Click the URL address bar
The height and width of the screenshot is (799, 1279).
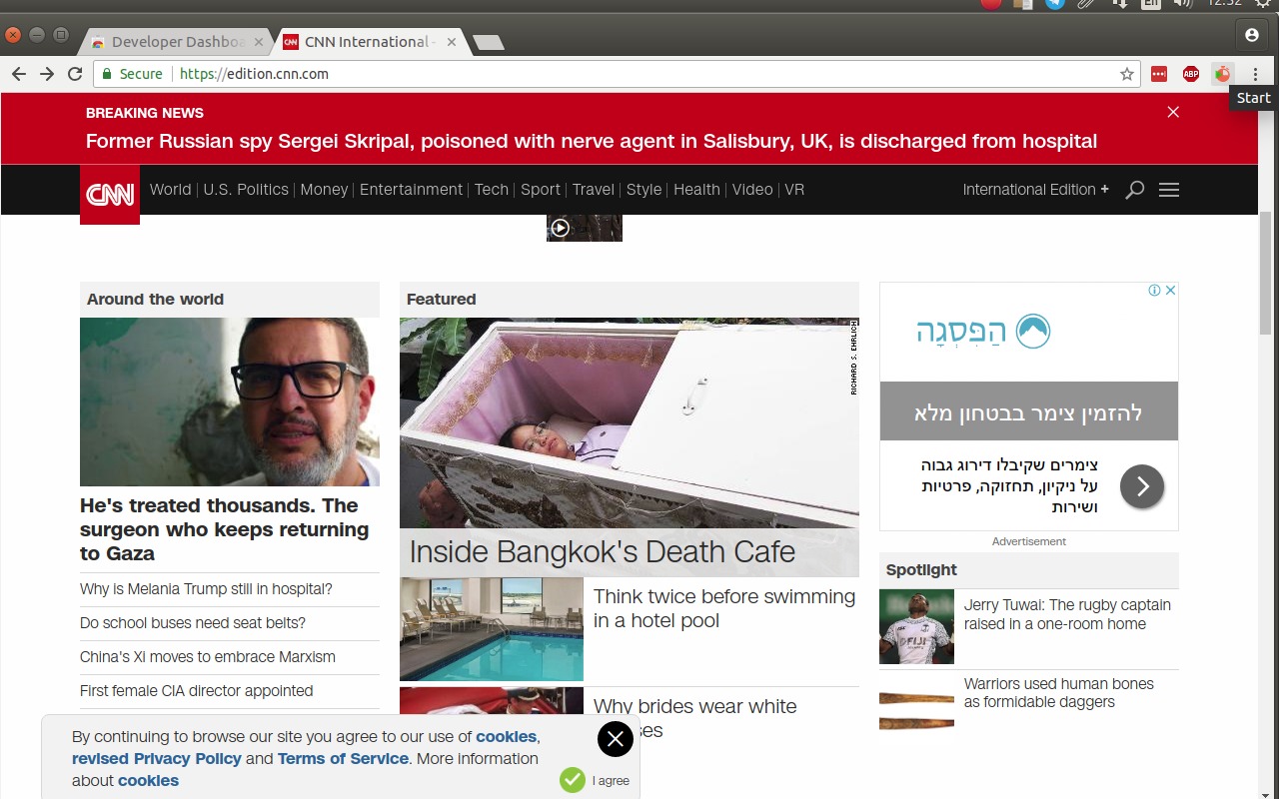639,74
